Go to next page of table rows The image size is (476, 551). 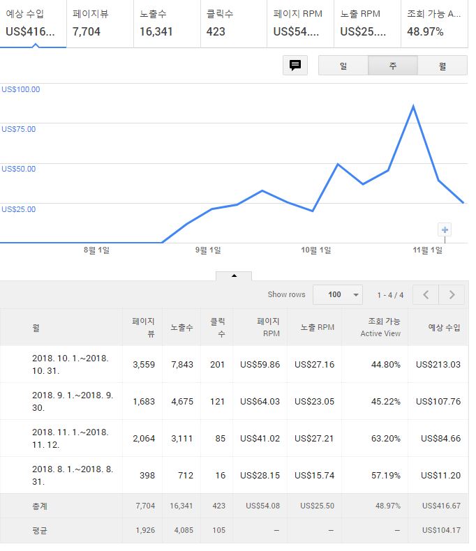(452, 294)
